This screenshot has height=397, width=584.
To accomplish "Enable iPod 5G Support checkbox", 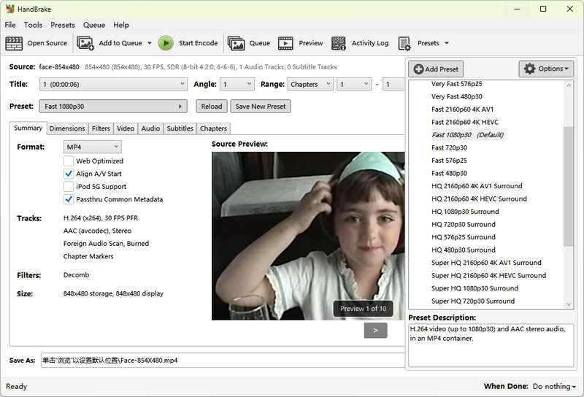I will [69, 186].
